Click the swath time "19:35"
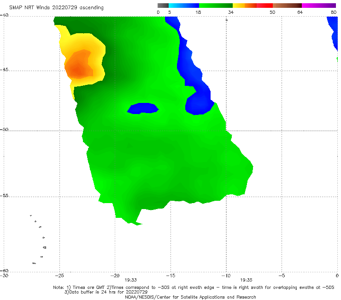Viewport: 341px width, 300px height. pyautogui.click(x=246, y=280)
